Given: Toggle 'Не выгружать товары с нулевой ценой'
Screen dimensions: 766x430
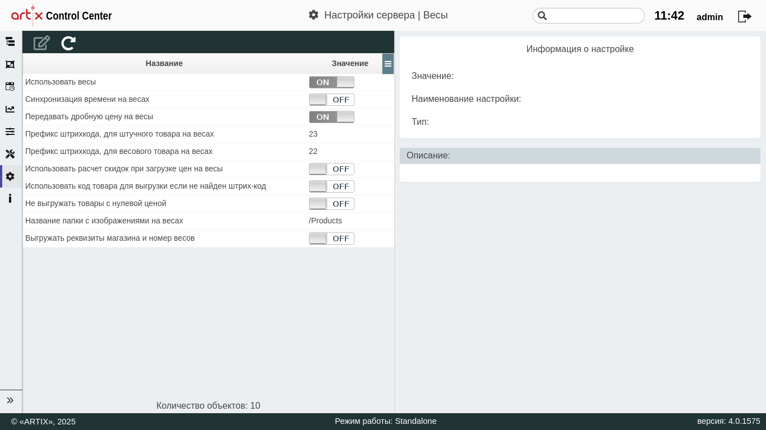Looking at the screenshot, I should [x=331, y=204].
